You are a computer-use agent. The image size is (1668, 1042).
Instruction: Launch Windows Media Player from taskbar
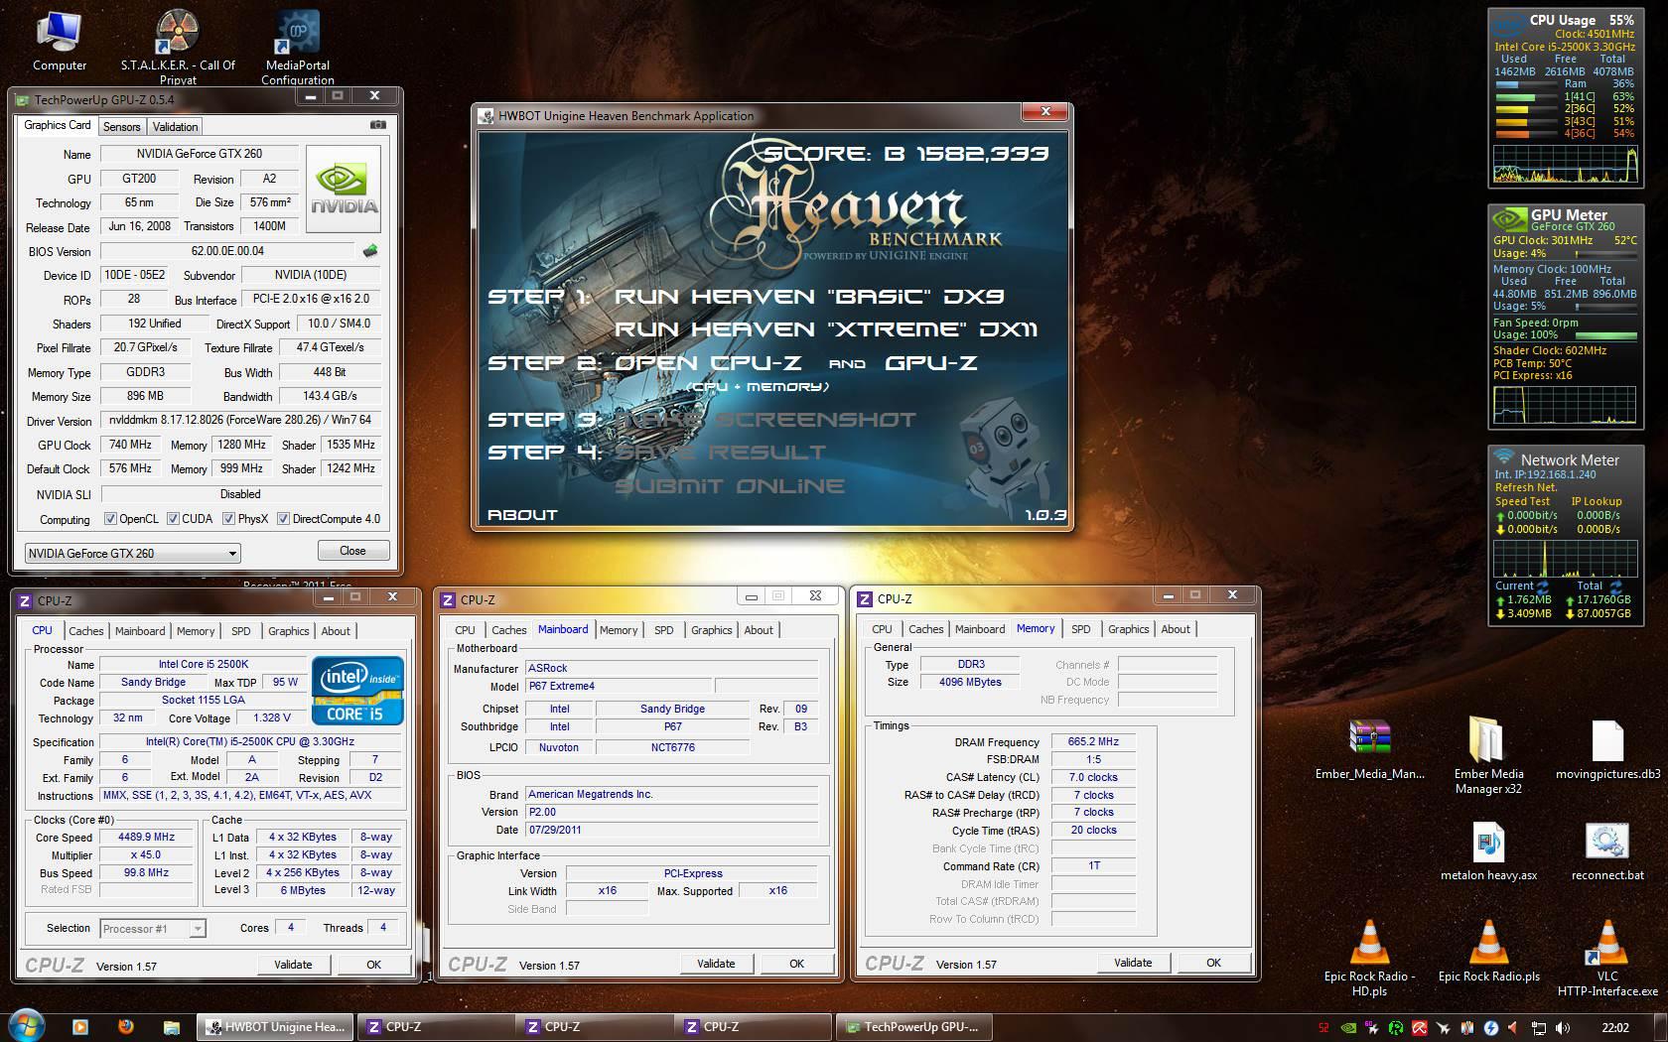(79, 1027)
